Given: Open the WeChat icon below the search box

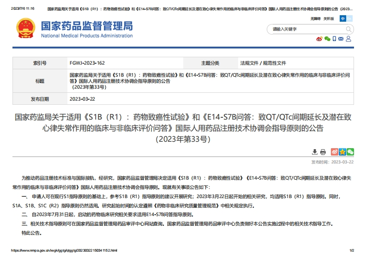Looking at the screenshot, I should (x=327, y=39).
